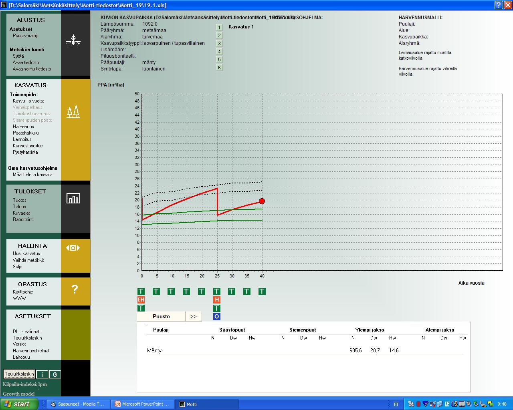513x410 pixels.
Task: Click the Windows start button
Action: point(19,404)
